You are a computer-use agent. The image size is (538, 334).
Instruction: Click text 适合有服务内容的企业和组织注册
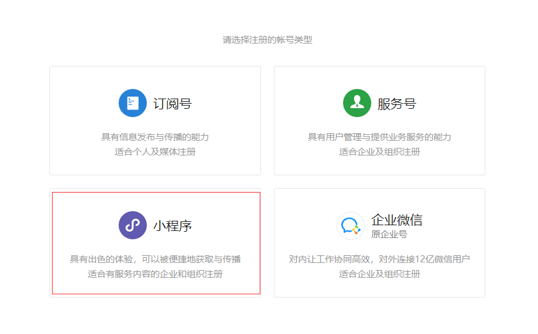point(155,274)
